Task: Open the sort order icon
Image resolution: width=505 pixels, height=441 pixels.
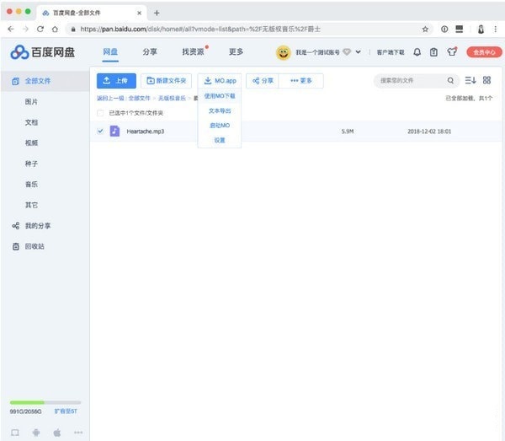Action: (470, 80)
